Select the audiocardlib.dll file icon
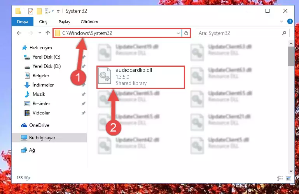299x194 pixels. pos(105,76)
